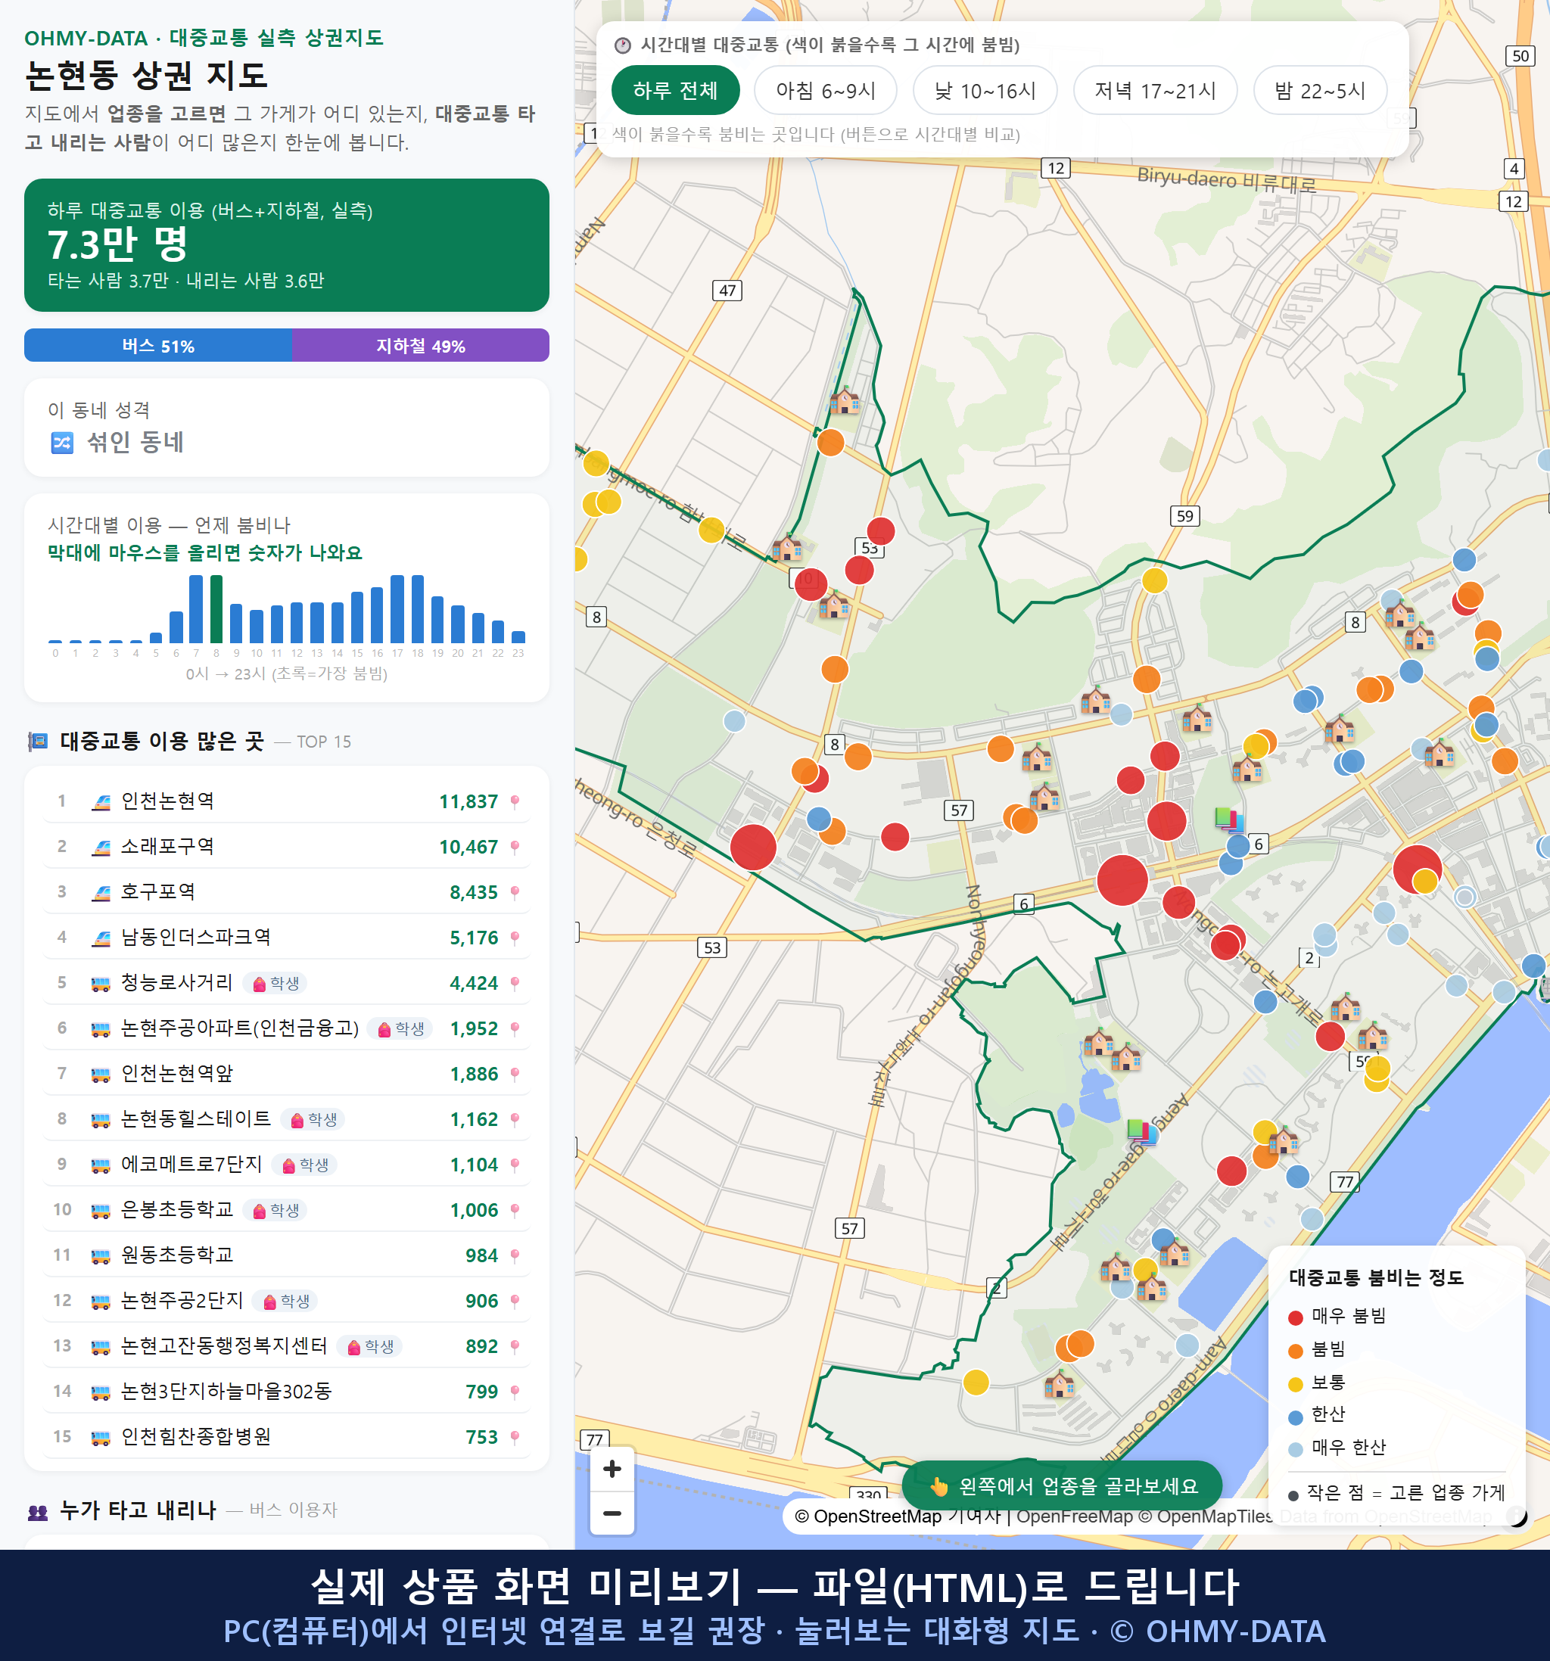Screen dimensions: 1550x1661
Task: Click the 11,837 ridership value
Action: tap(468, 802)
